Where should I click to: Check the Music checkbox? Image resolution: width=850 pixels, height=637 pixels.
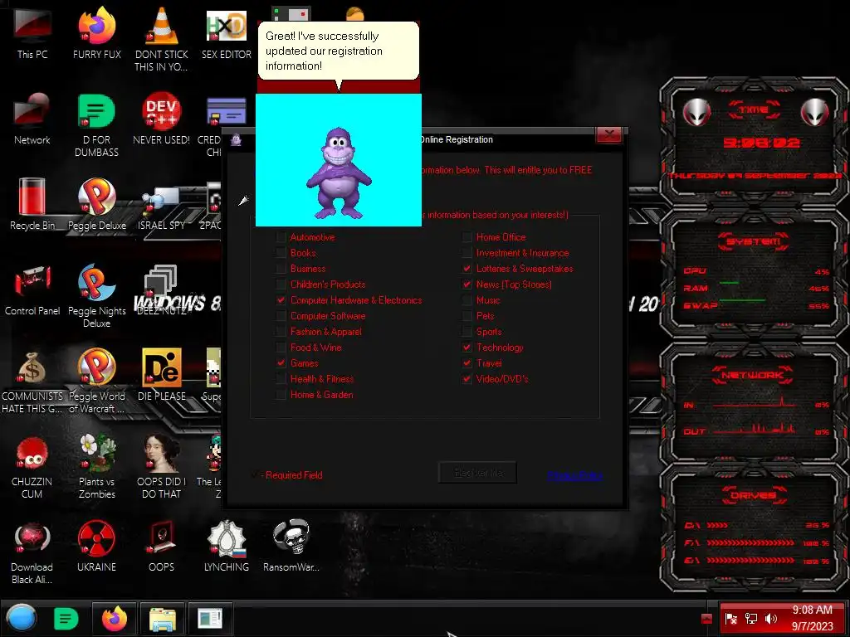[x=467, y=299]
